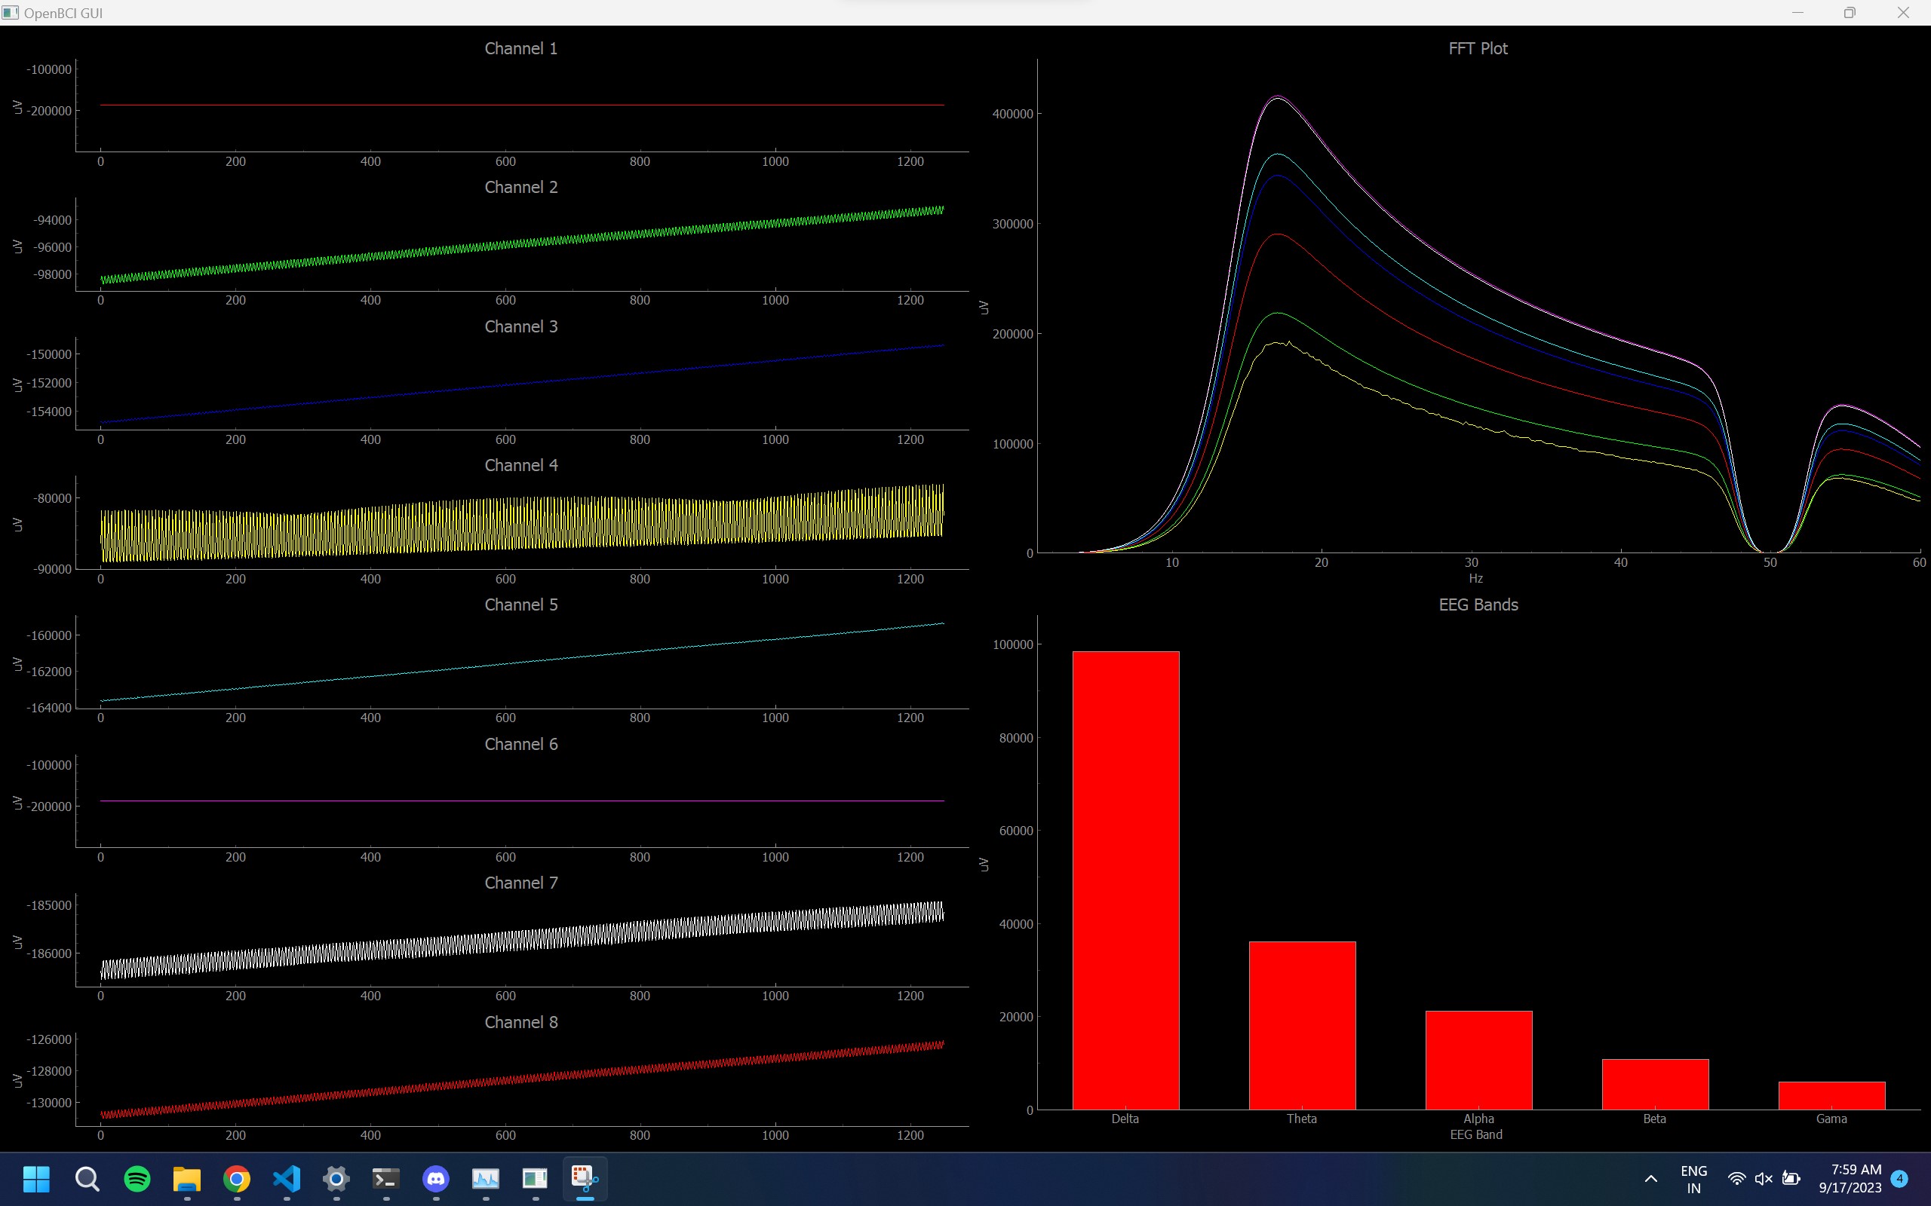Click the red Delta band bar
1931x1206 pixels.
pyautogui.click(x=1125, y=880)
